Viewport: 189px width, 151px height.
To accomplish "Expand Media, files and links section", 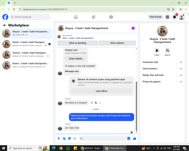I will [x=162, y=75].
